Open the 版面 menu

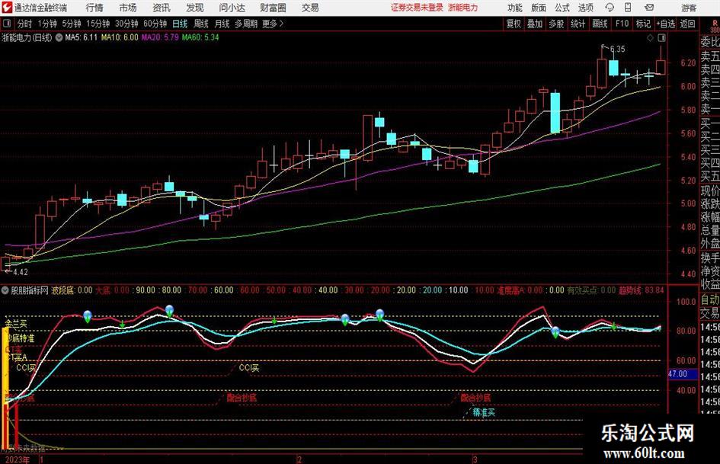tap(538, 8)
